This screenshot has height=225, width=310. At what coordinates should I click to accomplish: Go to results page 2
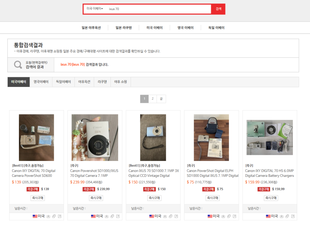point(153,99)
